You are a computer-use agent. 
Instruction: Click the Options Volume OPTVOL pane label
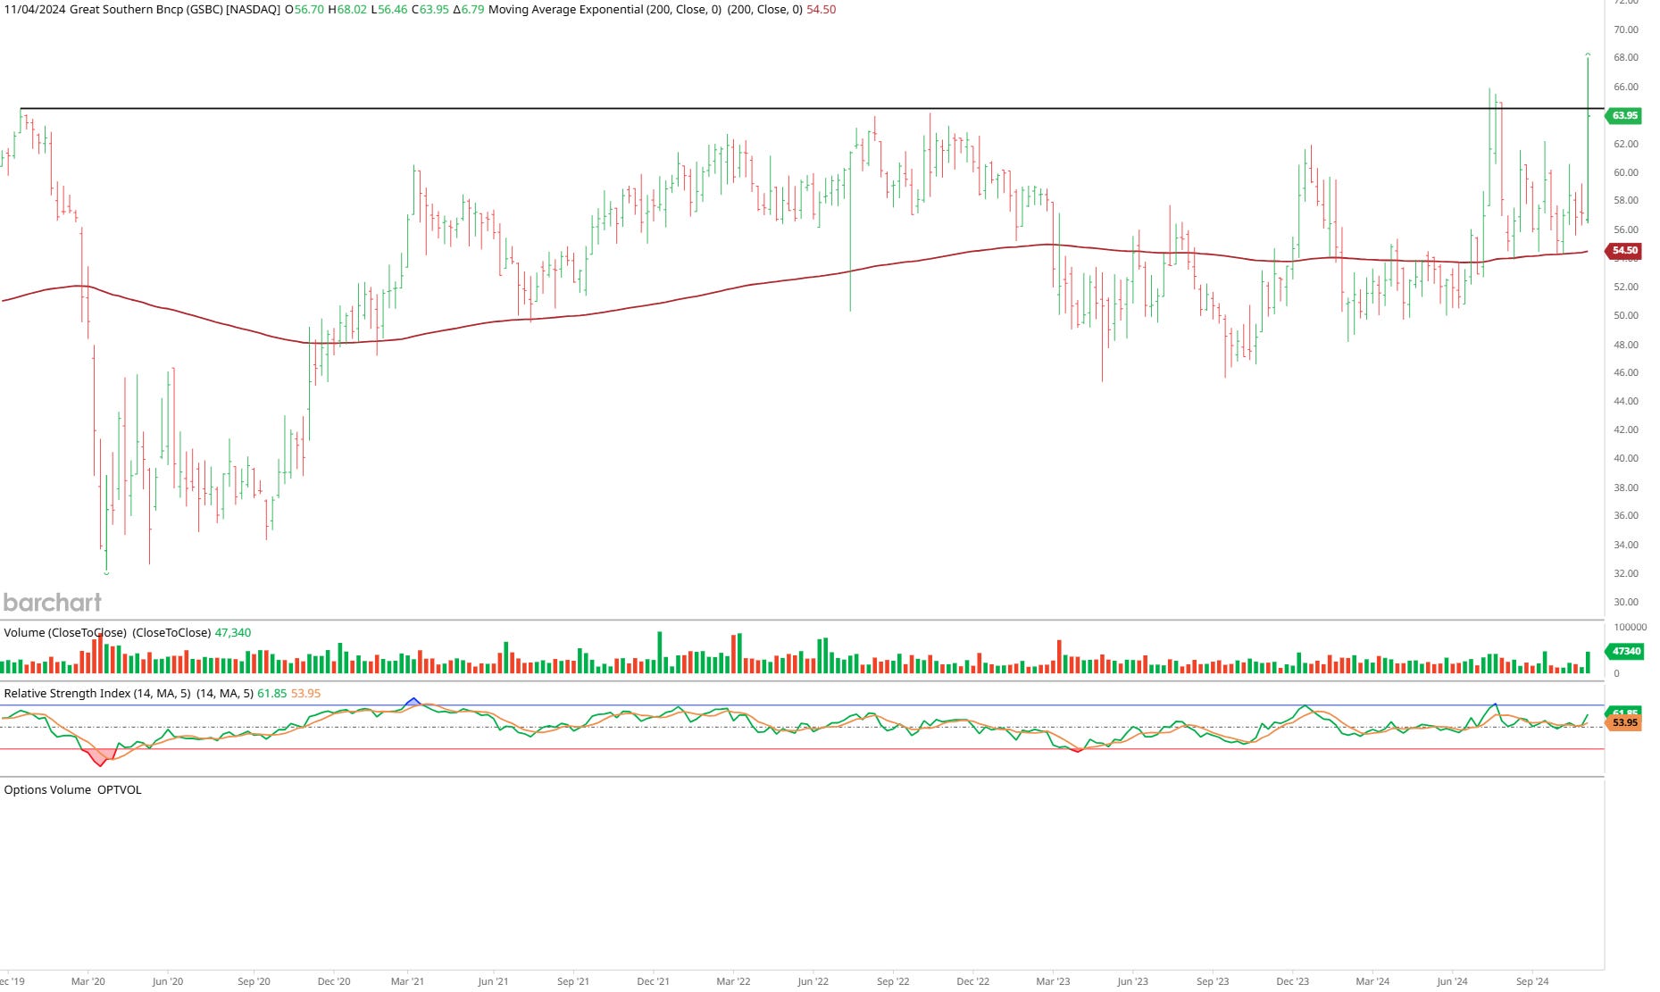tap(72, 790)
